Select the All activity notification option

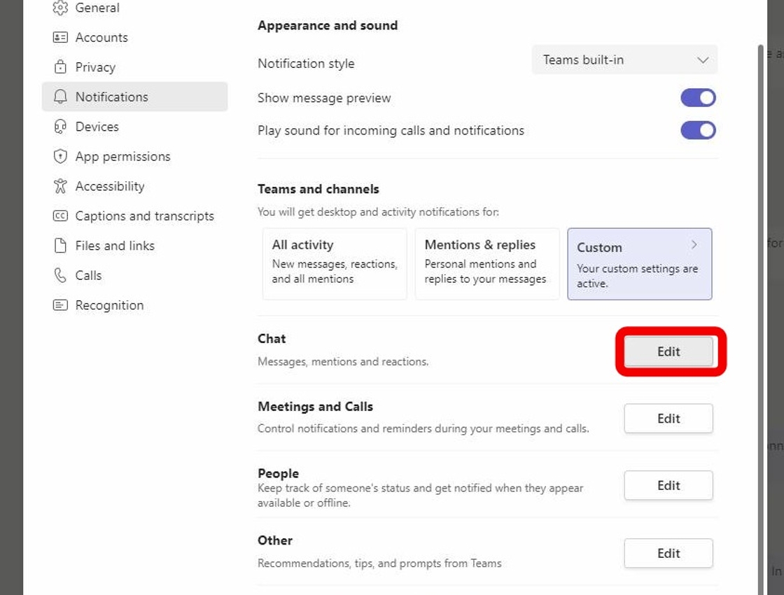[334, 263]
